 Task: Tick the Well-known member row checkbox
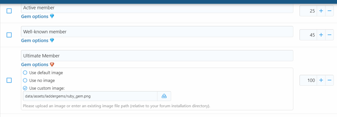9,35
